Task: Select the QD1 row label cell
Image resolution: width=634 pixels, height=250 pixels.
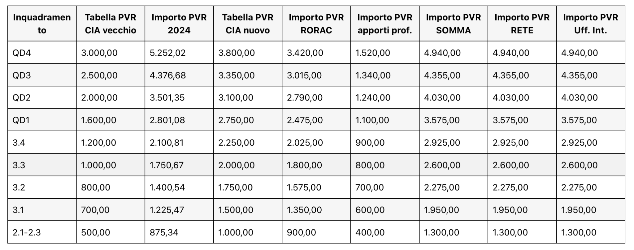Action: coord(42,120)
